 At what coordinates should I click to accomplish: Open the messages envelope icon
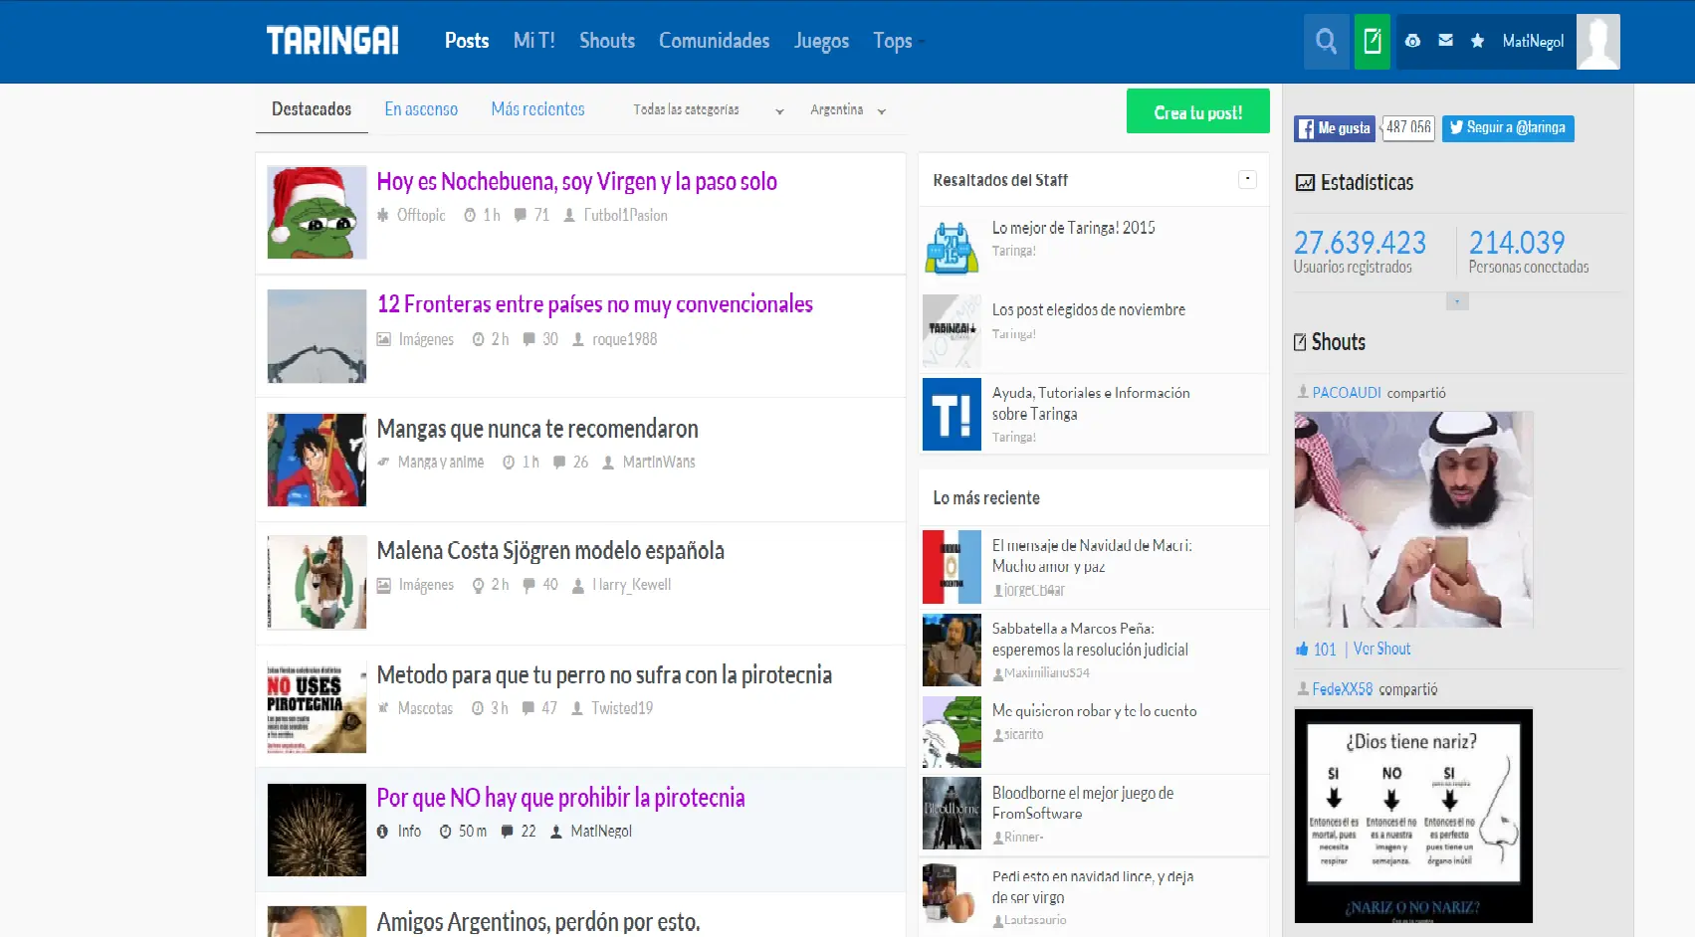pyautogui.click(x=1446, y=41)
